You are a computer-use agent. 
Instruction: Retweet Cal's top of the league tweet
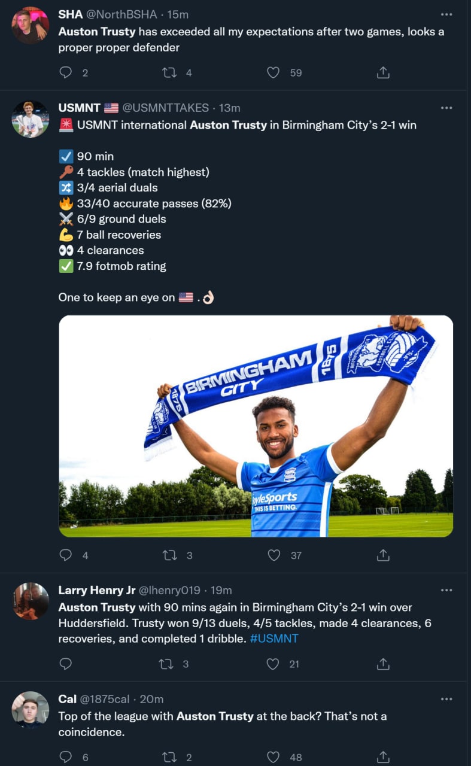coord(169,757)
